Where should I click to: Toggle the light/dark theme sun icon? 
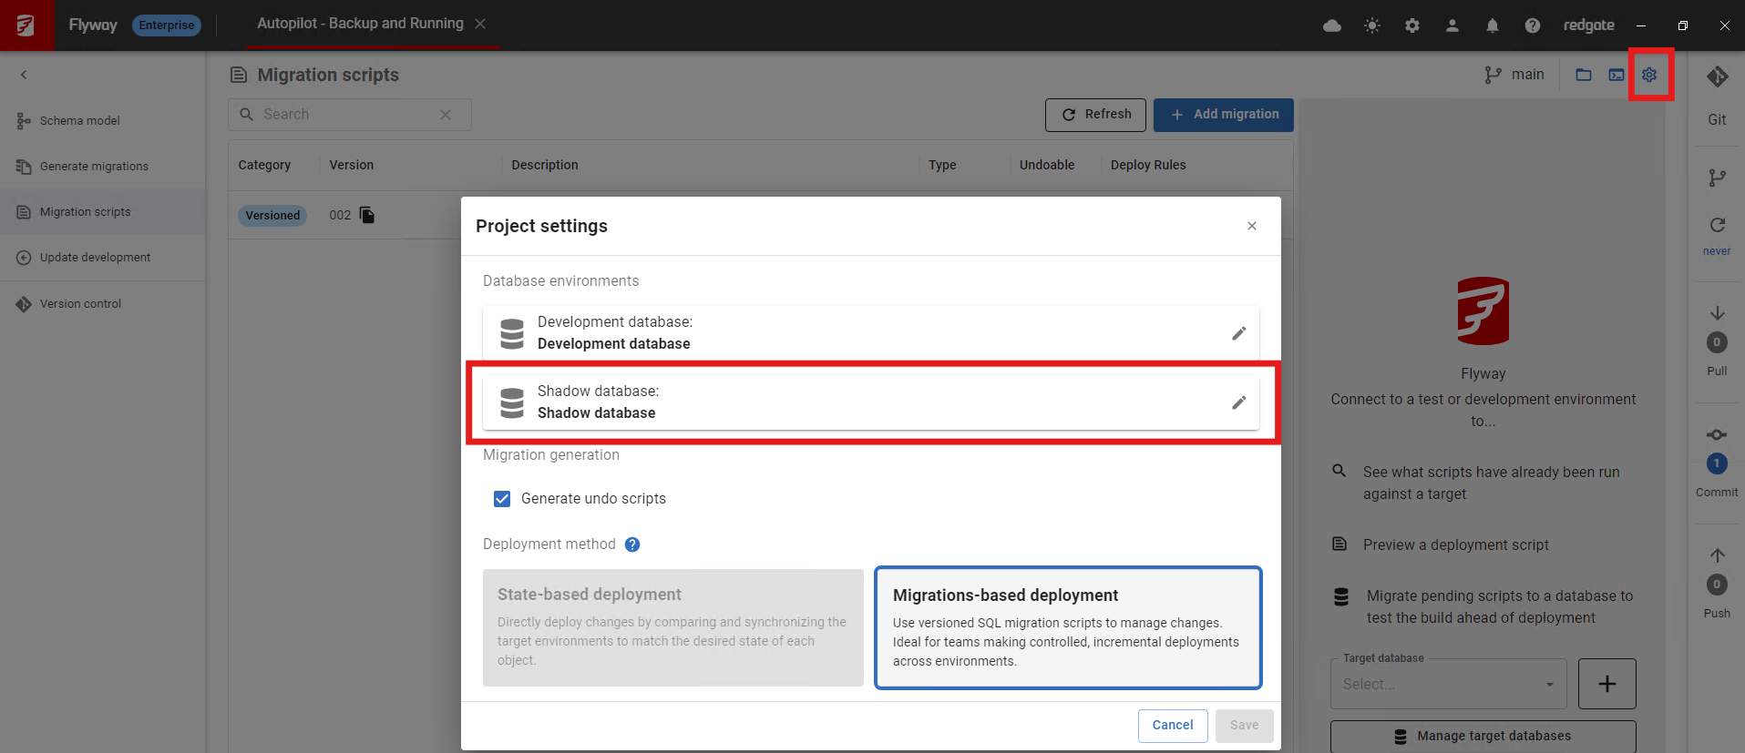pos(1372,25)
